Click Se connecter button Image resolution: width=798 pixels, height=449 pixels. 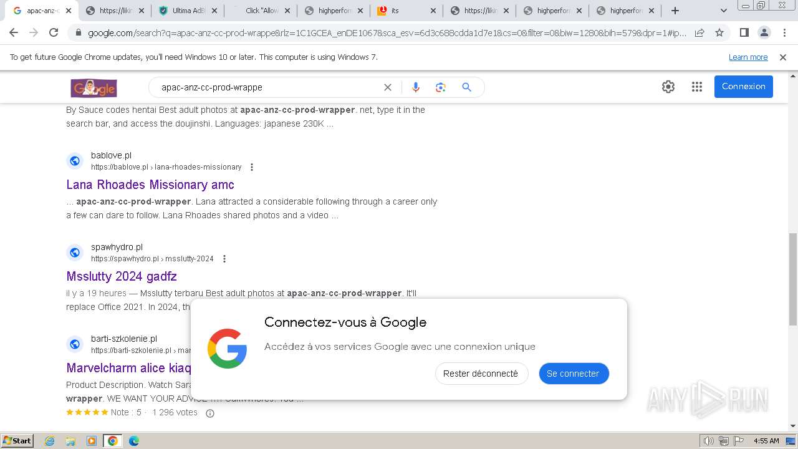[573, 374]
